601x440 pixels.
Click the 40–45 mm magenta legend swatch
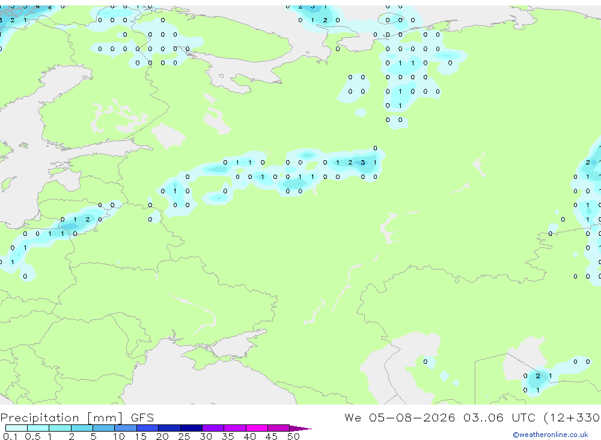click(257, 428)
